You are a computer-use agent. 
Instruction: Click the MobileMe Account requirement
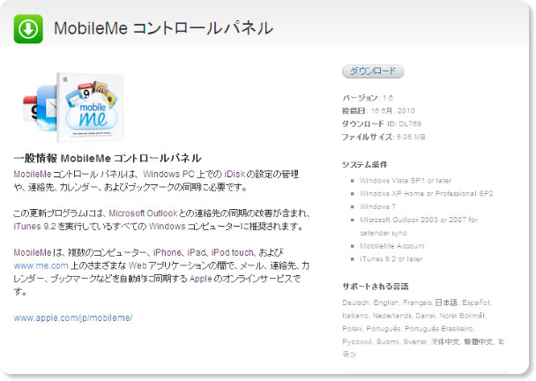pos(391,245)
